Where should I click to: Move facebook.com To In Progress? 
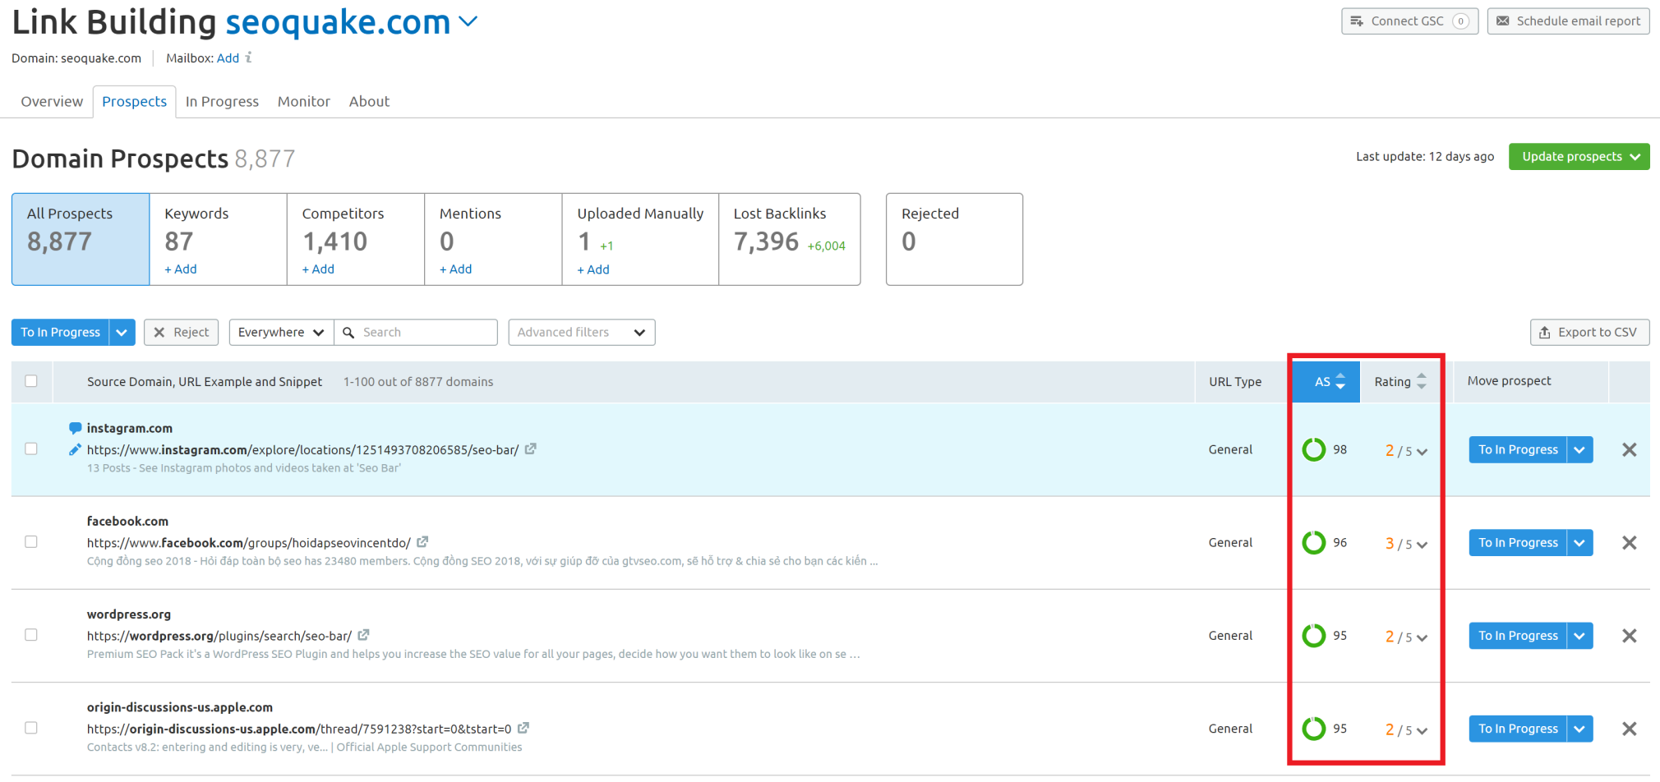coord(1518,542)
